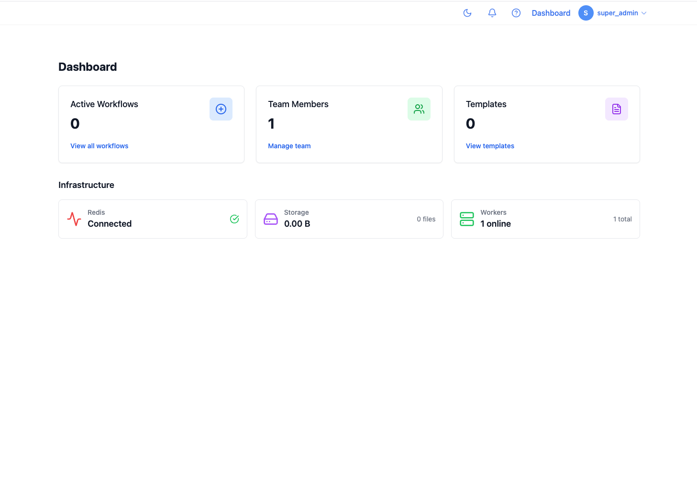Select the team members icon on Team Members card
Image resolution: width=697 pixels, height=484 pixels.
(x=419, y=109)
